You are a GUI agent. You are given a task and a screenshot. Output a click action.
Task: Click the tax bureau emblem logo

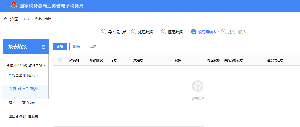(14, 6)
